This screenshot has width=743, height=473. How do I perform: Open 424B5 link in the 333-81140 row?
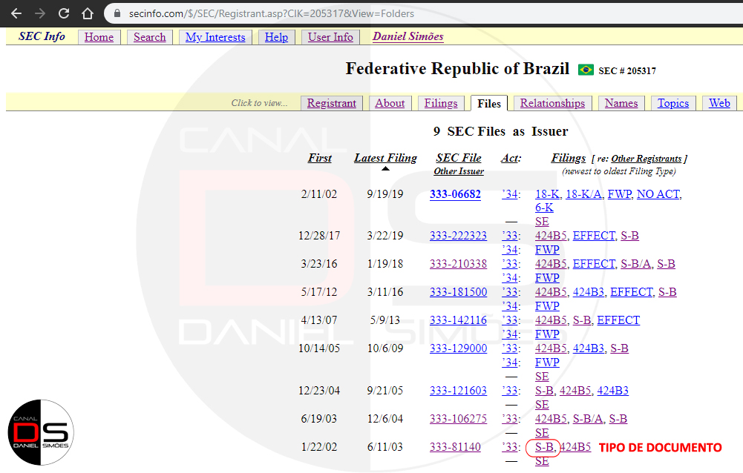[575, 447]
